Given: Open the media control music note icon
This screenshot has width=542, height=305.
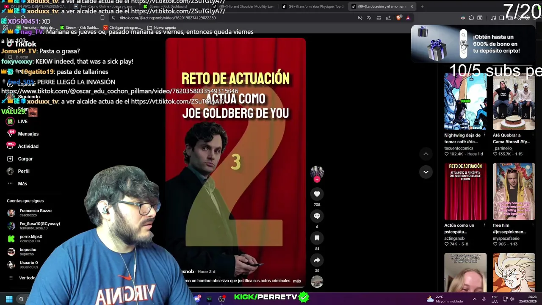Looking at the screenshot, I should point(493,18).
